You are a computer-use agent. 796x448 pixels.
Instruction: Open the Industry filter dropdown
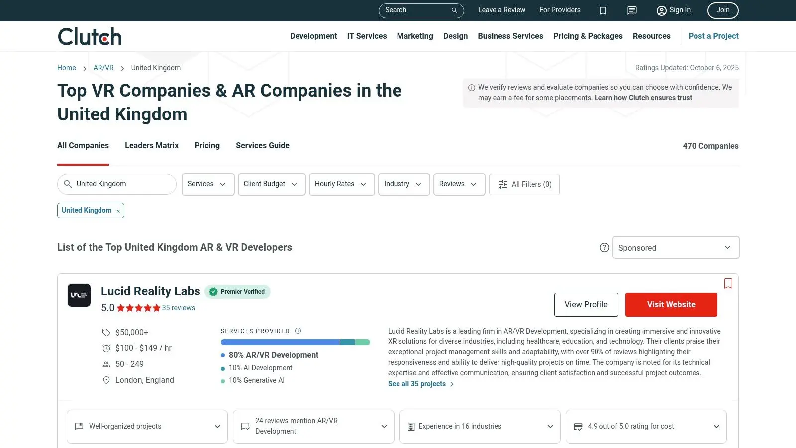pyautogui.click(x=403, y=184)
